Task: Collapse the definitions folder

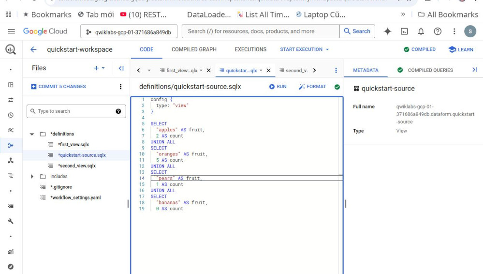Action: [32, 134]
